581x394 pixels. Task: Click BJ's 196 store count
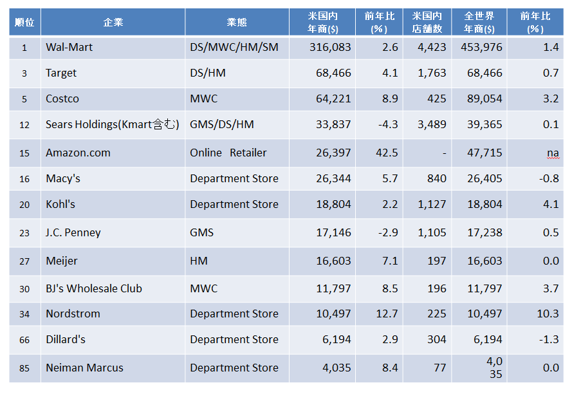pos(437,288)
